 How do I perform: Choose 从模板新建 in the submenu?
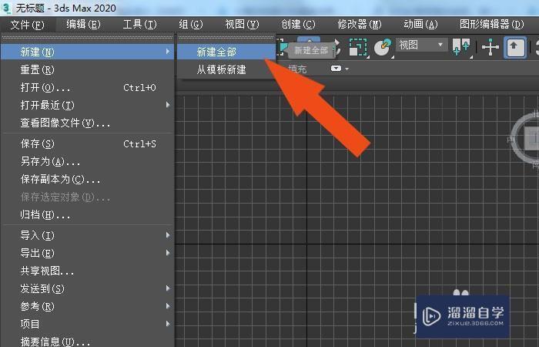coord(226,70)
